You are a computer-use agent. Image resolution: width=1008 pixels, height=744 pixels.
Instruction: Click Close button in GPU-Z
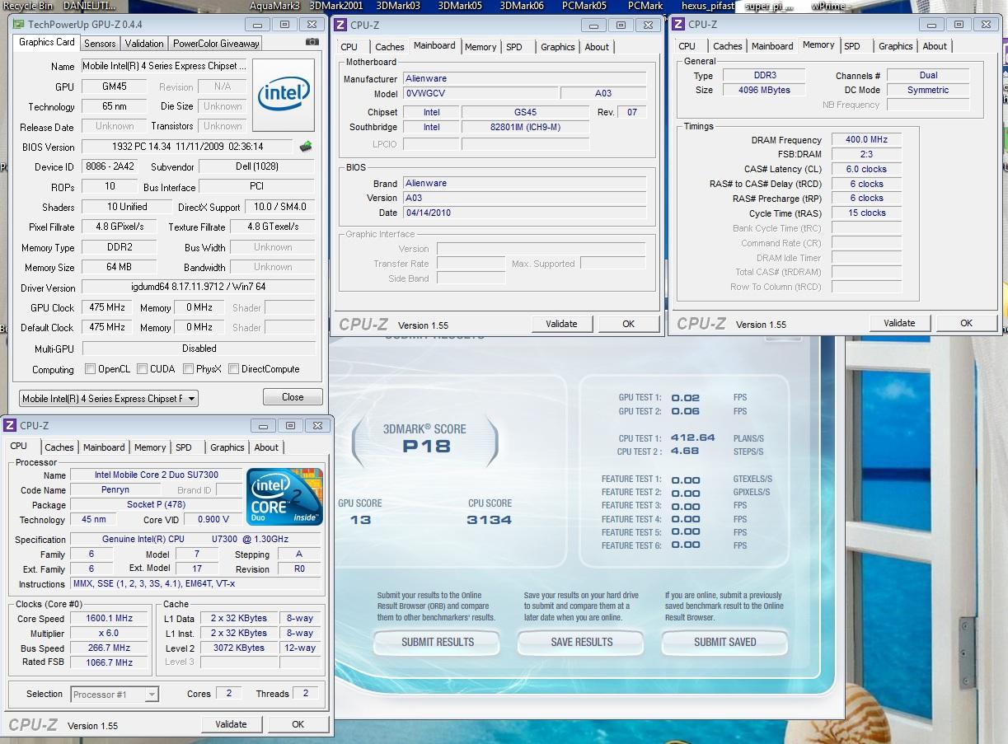click(293, 397)
